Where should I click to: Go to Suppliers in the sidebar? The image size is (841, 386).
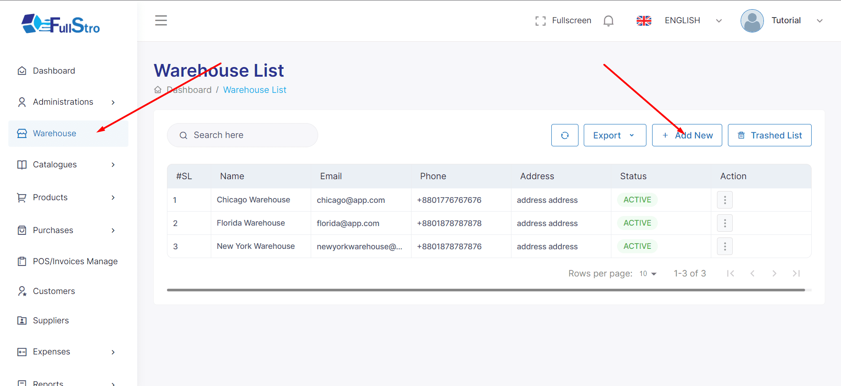coord(51,321)
